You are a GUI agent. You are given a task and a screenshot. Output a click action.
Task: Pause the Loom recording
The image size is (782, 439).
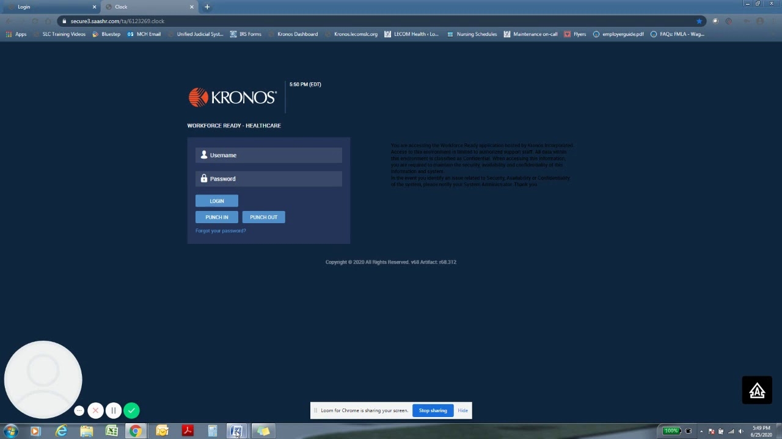[113, 411]
